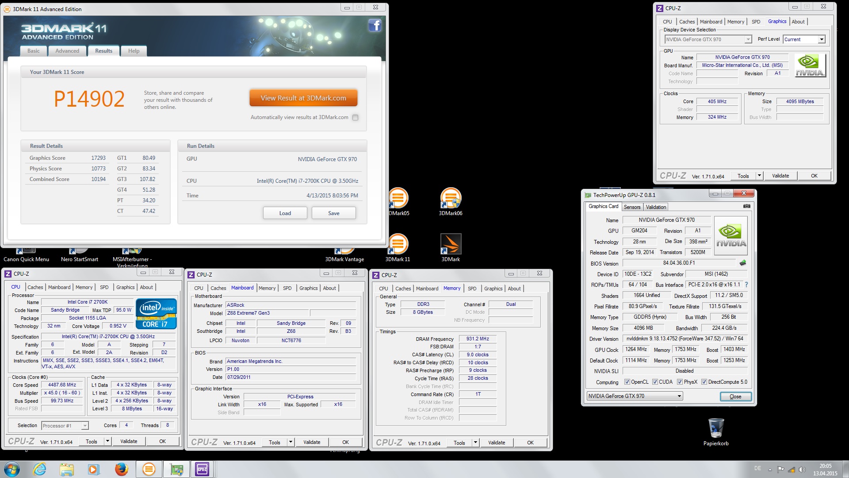
Task: Click the volume speaker tray icon
Action: [x=802, y=470]
